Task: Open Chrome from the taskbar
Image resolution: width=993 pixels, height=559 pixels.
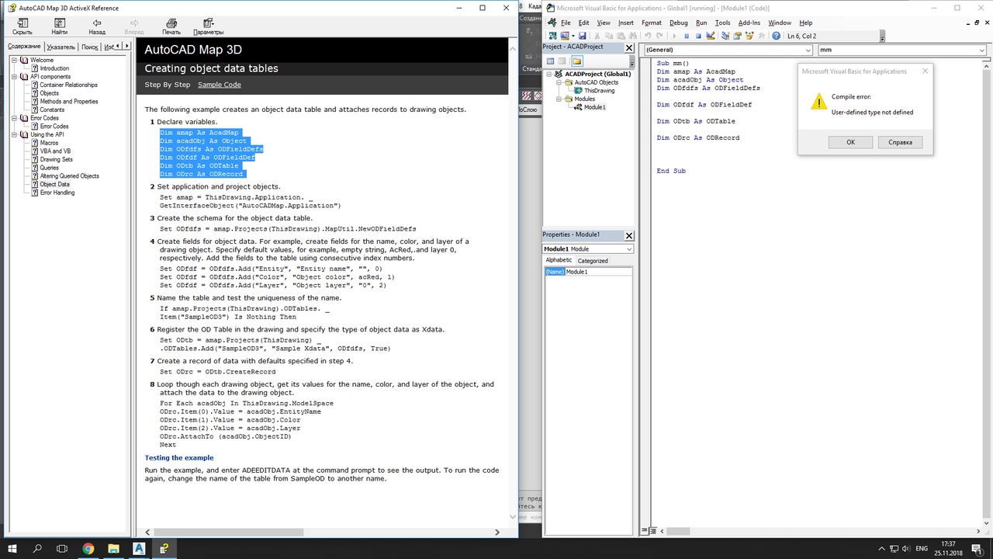Action: tap(88, 548)
